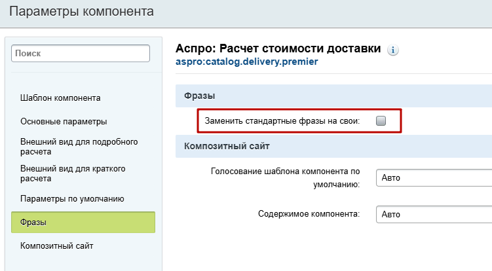Click "Заменить стандартные фразы на свои" label
This screenshot has width=492, height=271.
(282, 120)
